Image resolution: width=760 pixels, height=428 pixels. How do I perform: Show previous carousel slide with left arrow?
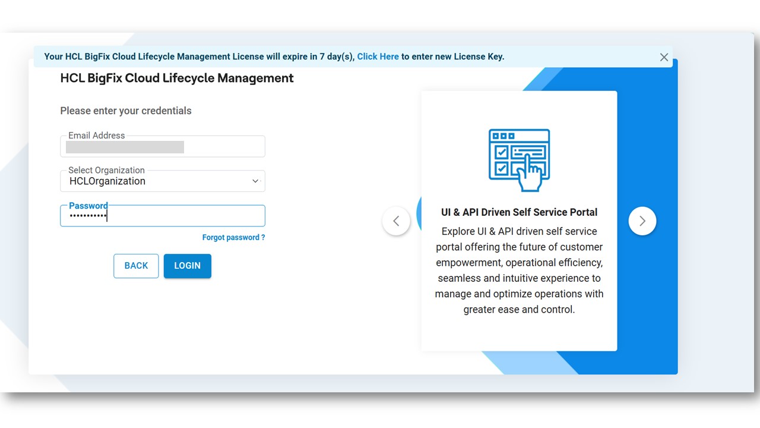(x=396, y=221)
